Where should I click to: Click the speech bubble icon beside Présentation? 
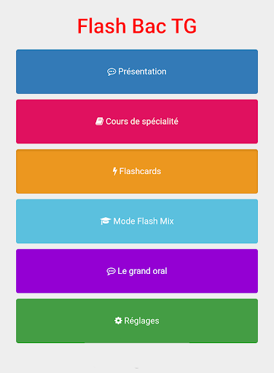(111, 72)
